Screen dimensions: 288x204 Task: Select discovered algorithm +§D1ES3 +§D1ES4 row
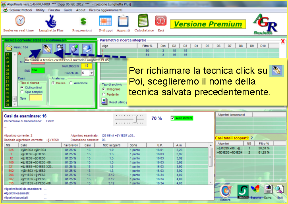point(251,152)
